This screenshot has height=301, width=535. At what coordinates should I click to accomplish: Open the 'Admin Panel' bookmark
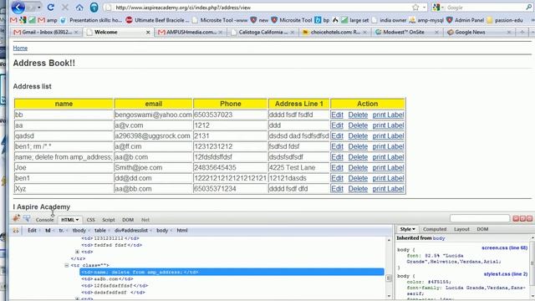(465, 20)
